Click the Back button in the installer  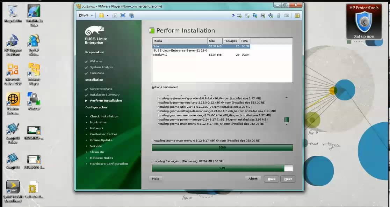click(x=272, y=179)
